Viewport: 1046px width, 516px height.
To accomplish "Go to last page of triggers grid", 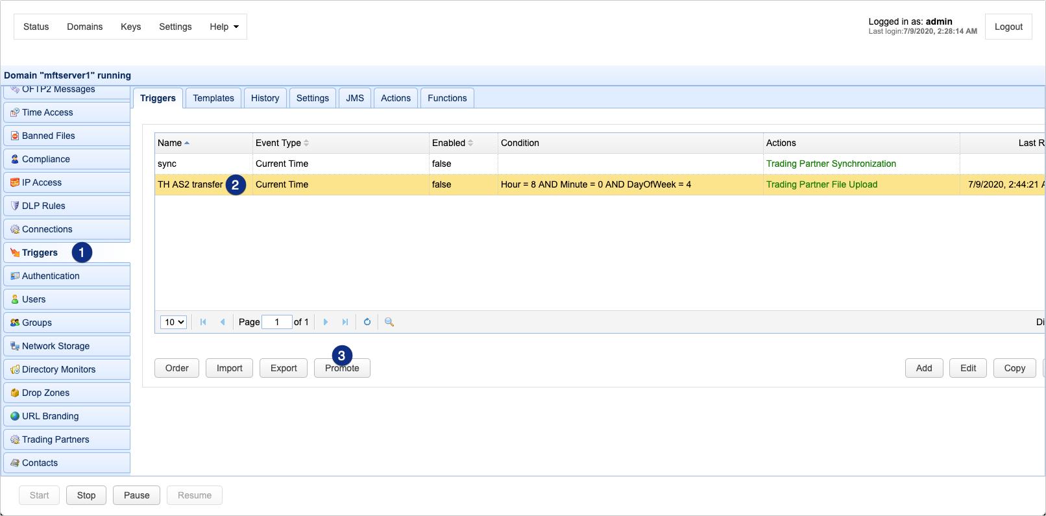I will 345,322.
